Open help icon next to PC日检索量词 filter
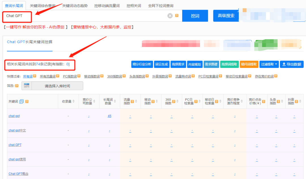Viewport: 306px width, 179px height. click(x=220, y=76)
